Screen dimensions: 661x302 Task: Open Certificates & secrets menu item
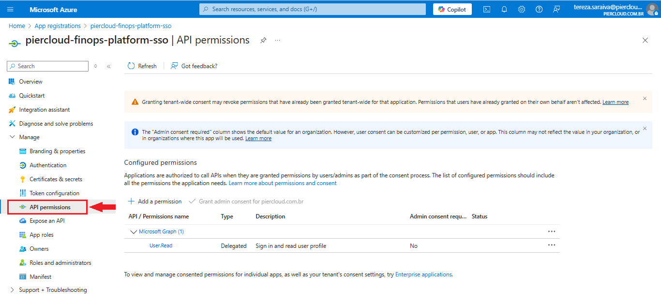[x=56, y=179]
